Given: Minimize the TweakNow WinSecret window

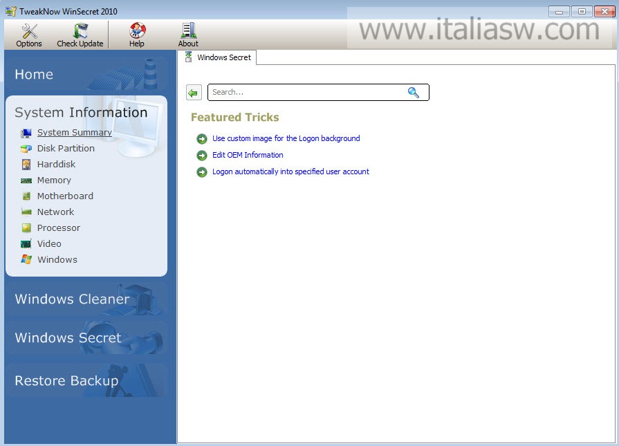Looking at the screenshot, I should (559, 12).
